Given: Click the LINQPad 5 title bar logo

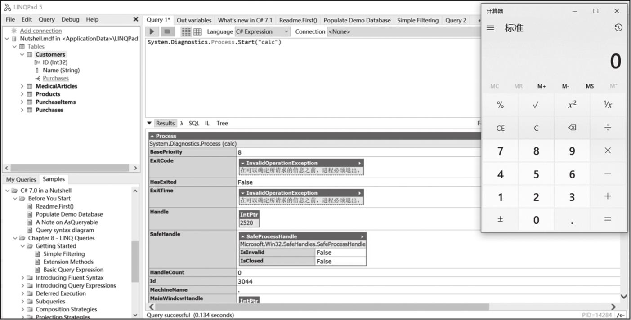Looking at the screenshot, I should pos(7,7).
